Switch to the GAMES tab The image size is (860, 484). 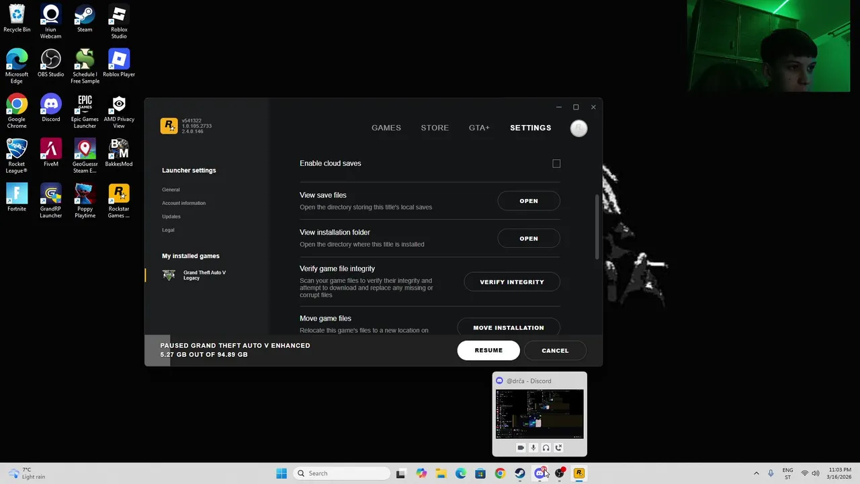(x=386, y=128)
